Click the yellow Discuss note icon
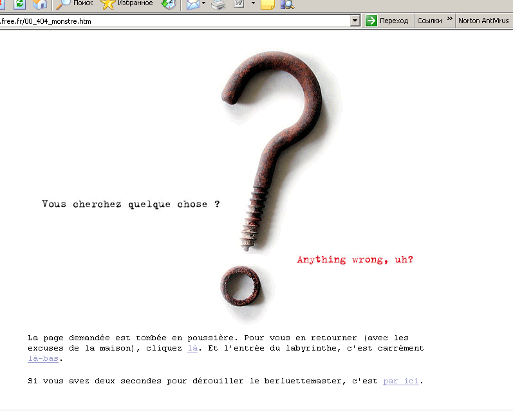This screenshot has width=513, height=411. [x=267, y=5]
